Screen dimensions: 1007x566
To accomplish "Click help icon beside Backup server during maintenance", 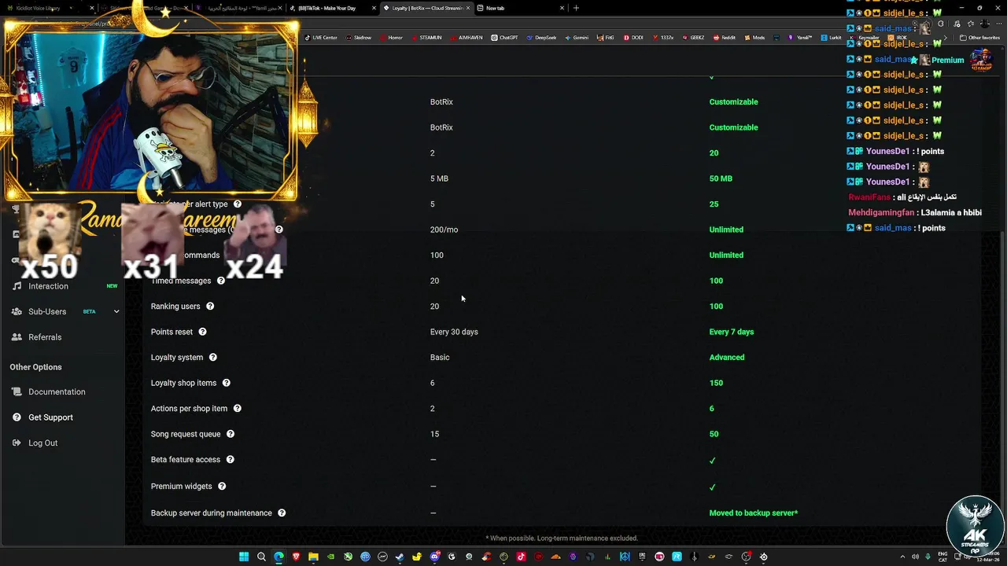I will point(282,513).
